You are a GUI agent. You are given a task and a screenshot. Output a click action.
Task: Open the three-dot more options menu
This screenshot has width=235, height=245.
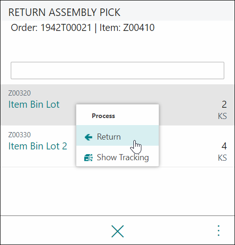(219, 231)
